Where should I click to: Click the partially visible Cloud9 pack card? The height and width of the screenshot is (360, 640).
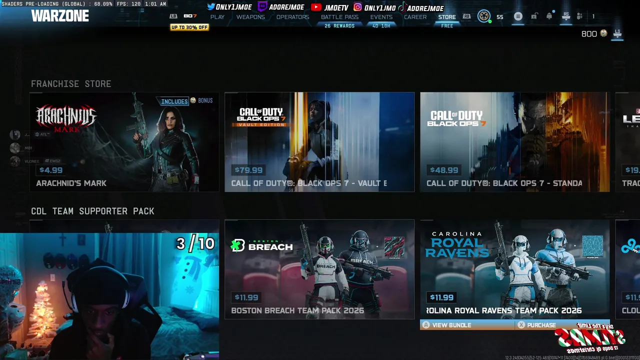pos(627,269)
